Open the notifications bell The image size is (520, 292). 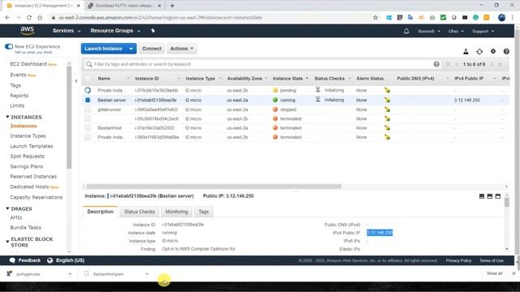[406, 31]
